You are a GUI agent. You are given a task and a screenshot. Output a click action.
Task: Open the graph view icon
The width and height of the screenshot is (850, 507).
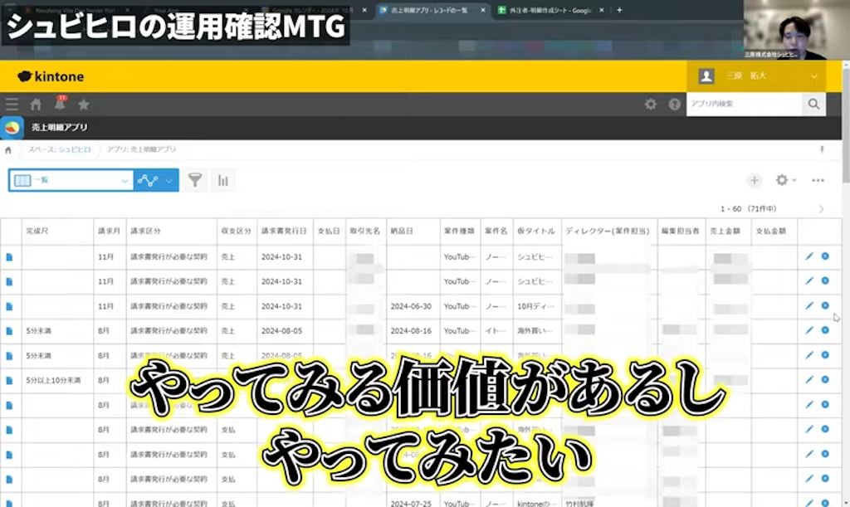coord(147,179)
